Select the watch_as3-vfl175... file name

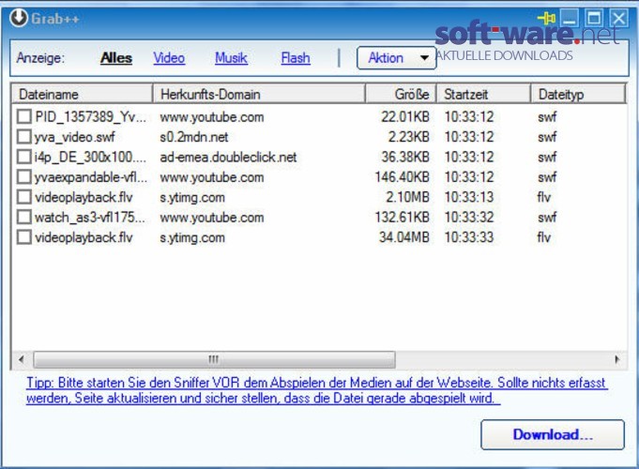[90, 218]
